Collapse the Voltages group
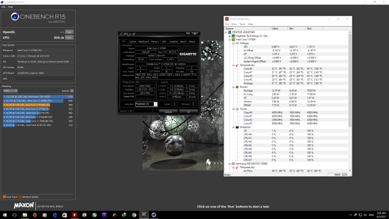Image resolution: width=389 pixels, height=219 pixels. (x=233, y=43)
